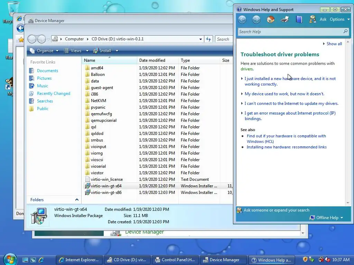Select the virtio-win-gt-x64 installer icon

point(87,186)
